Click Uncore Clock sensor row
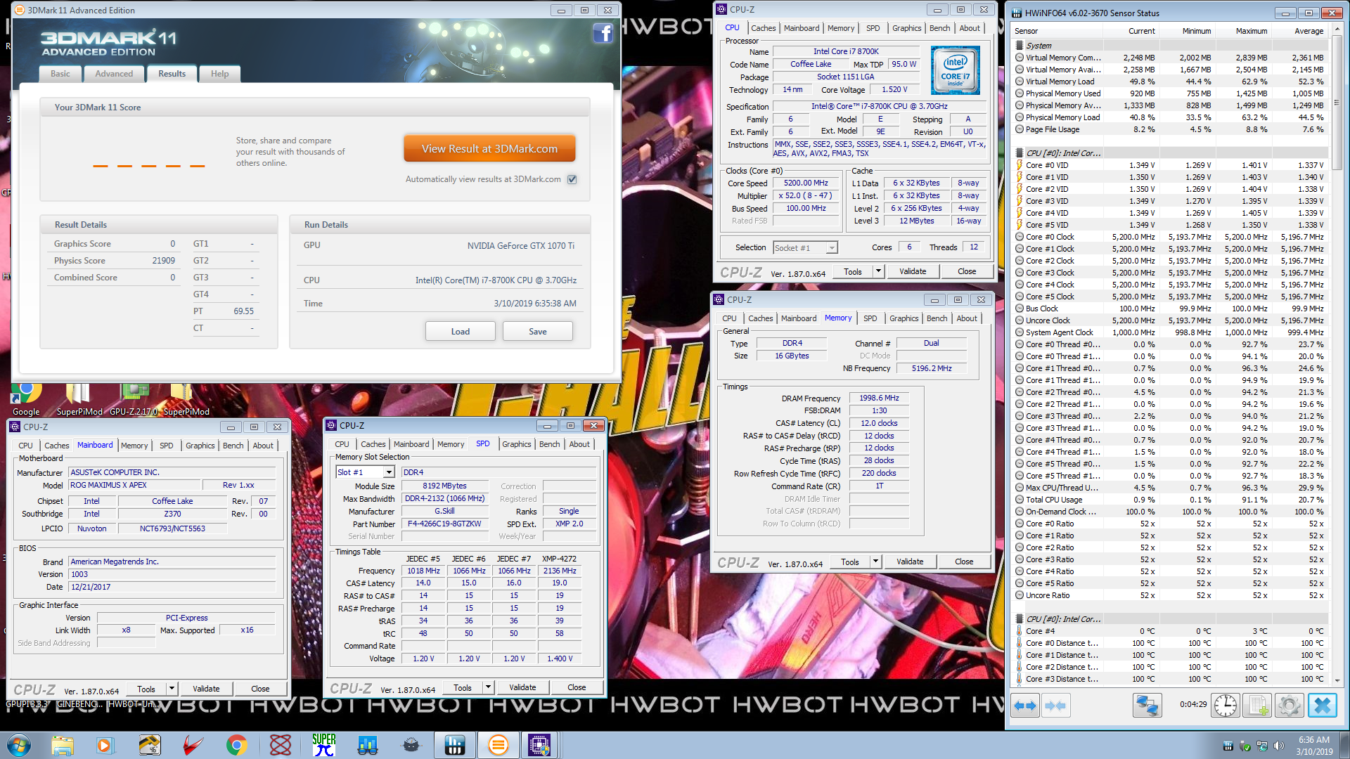The image size is (1350, 759). click(x=1171, y=320)
